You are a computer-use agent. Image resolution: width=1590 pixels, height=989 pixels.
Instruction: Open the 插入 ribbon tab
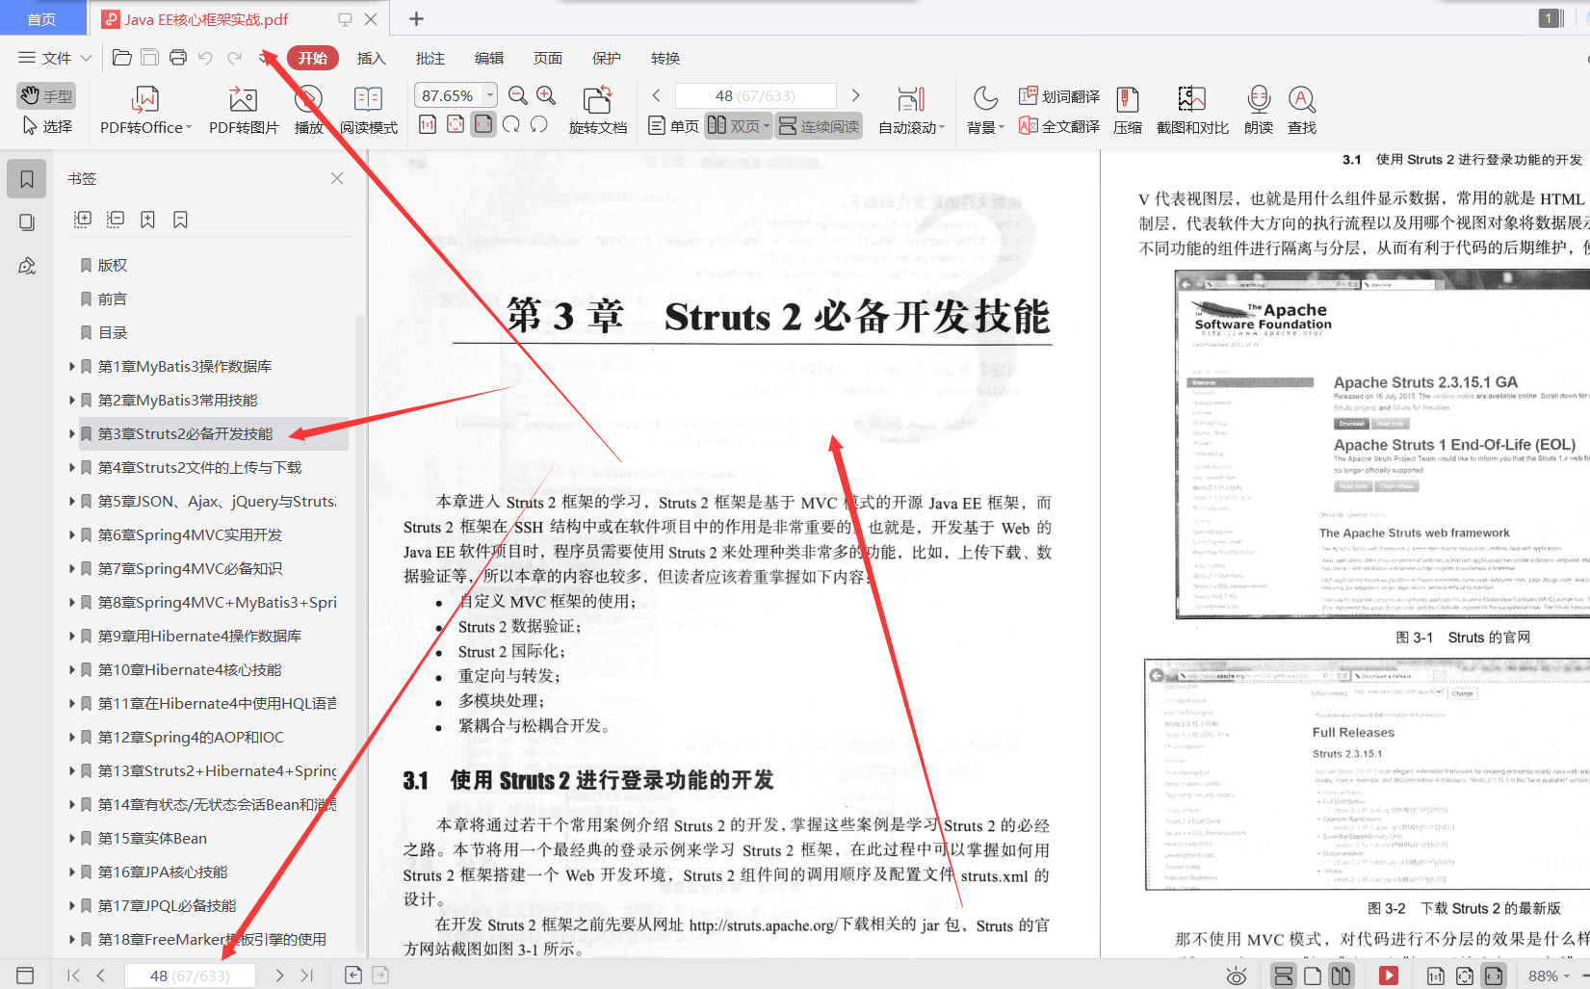pos(372,58)
